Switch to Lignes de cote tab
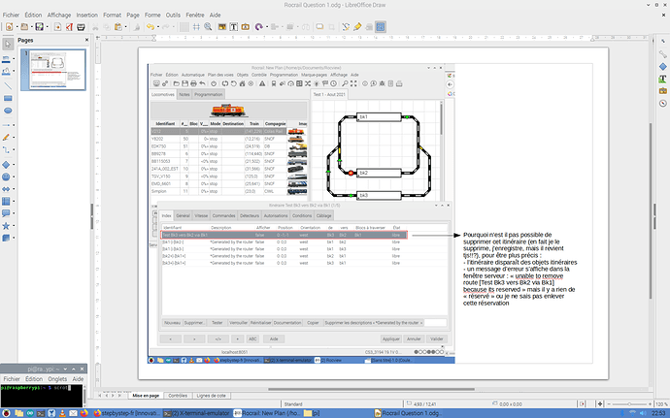The height and width of the screenshot is (418, 670). [x=211, y=396]
